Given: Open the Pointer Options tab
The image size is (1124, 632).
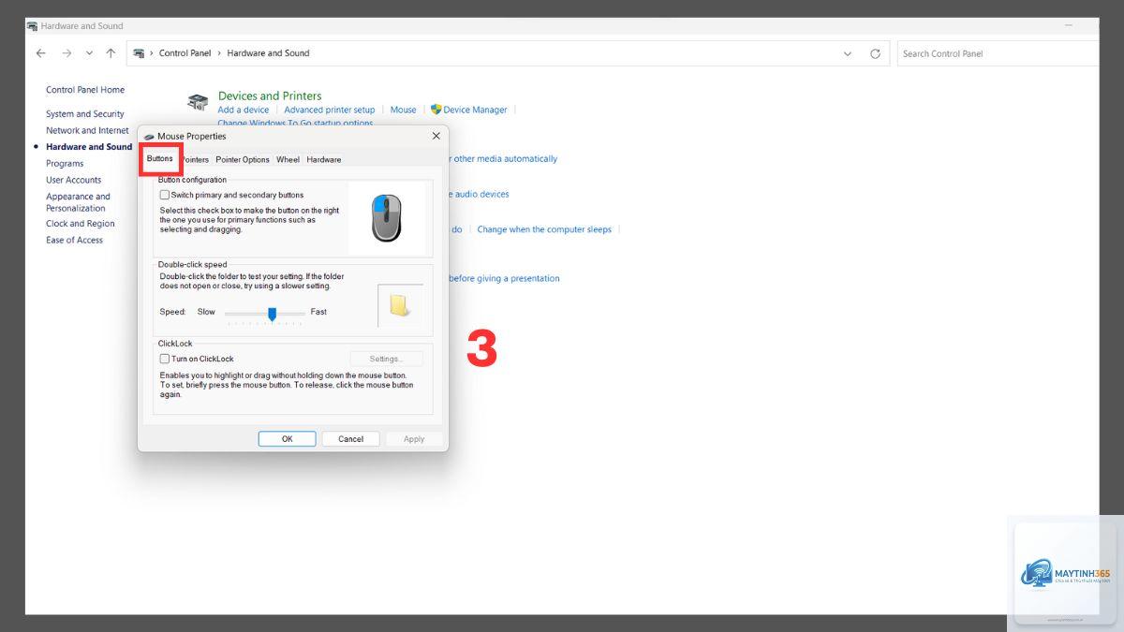Looking at the screenshot, I should [243, 159].
